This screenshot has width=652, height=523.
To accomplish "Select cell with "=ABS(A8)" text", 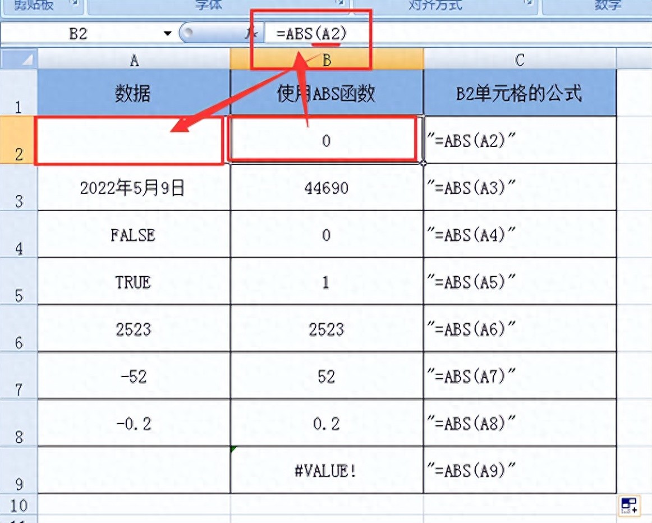I will (520, 423).
